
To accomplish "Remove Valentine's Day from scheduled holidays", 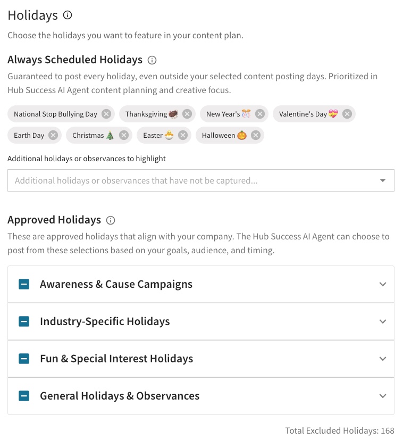I will 347,114.
